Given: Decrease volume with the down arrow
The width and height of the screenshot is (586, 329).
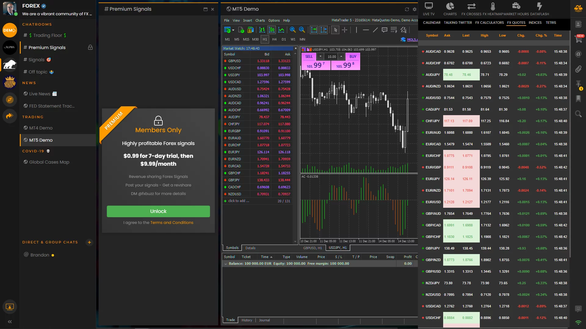Looking at the screenshot, I should tap(320, 56).
